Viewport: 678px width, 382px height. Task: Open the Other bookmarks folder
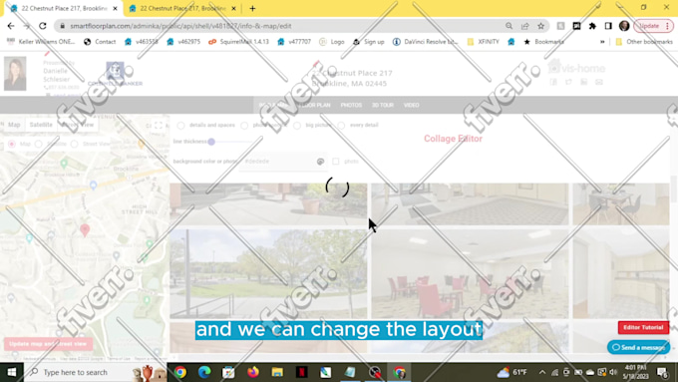[644, 42]
